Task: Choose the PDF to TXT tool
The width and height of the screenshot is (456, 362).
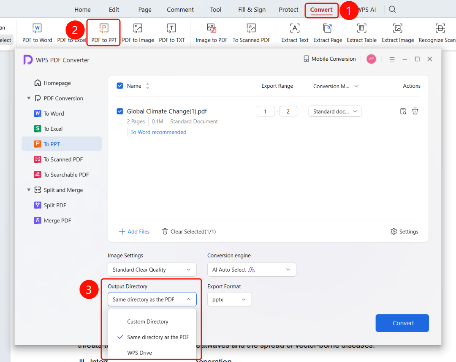Action: click(x=172, y=33)
